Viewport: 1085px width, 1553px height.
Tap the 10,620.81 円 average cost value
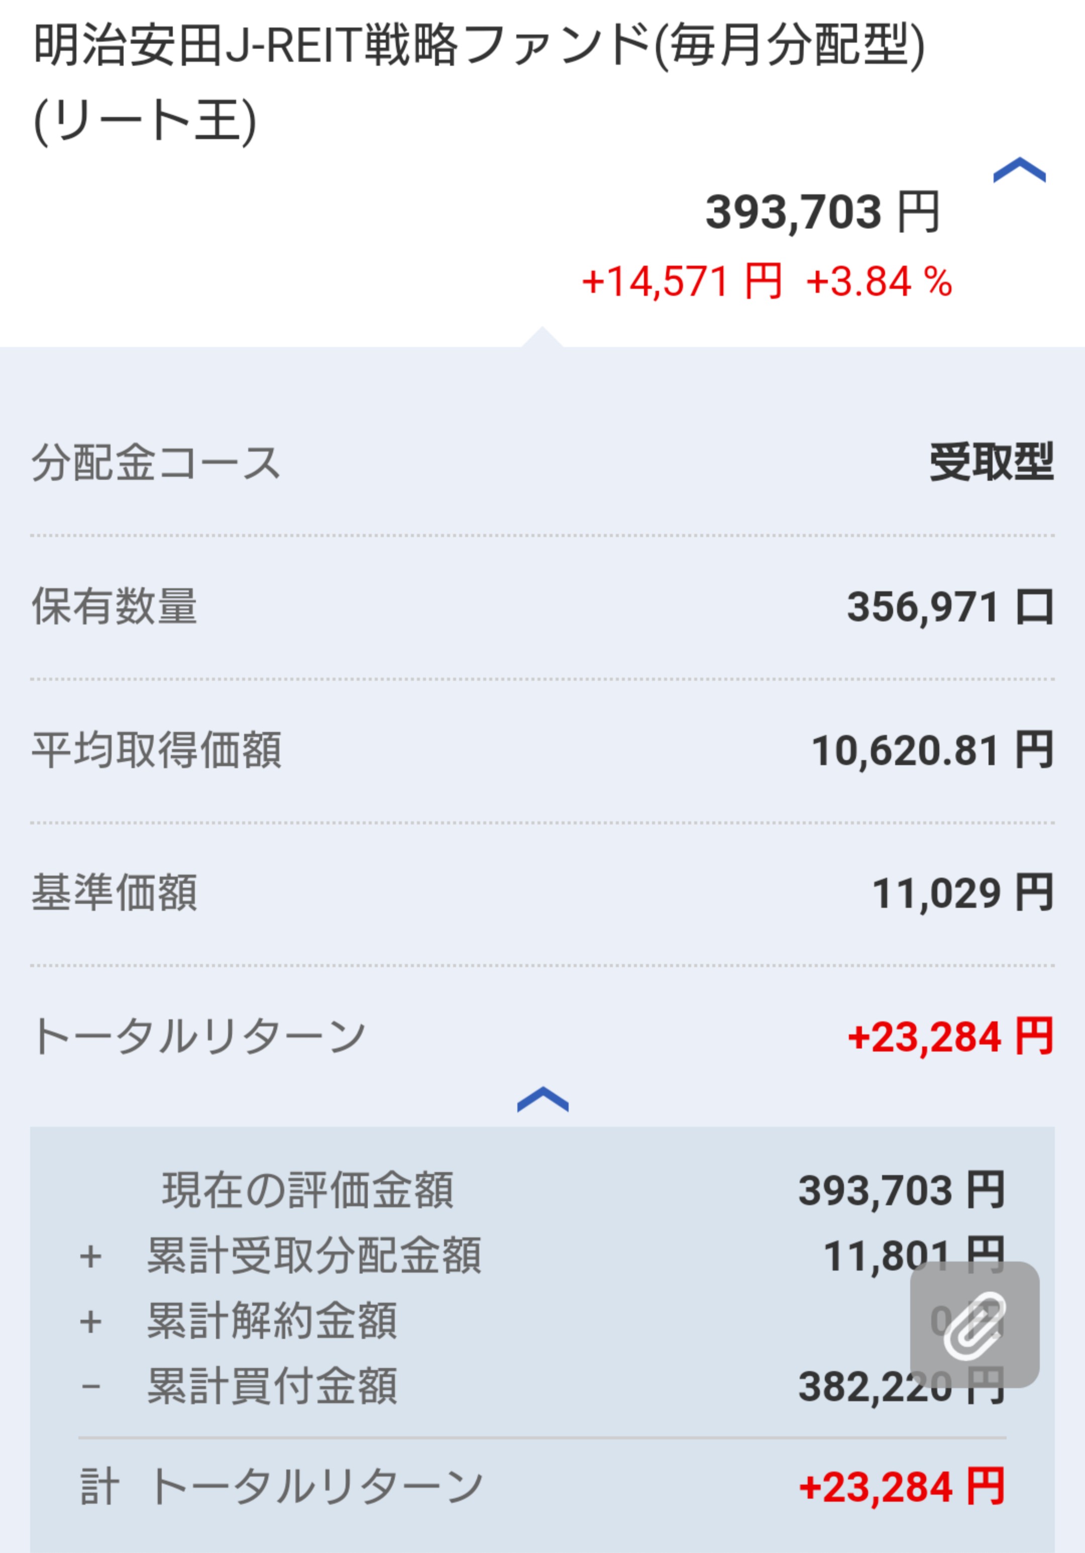[932, 751]
